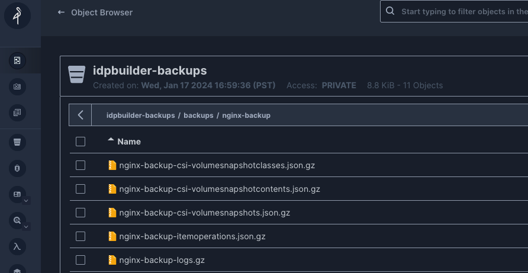Go to Buckets in the sidebar
The image size is (528, 273).
pos(17,142)
